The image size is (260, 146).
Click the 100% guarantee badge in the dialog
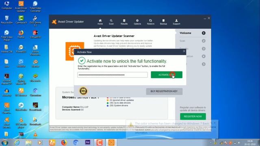click(x=83, y=91)
